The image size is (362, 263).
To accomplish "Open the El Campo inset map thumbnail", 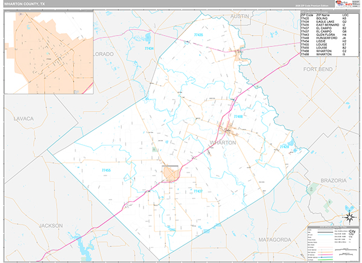I will tap(49, 53).
